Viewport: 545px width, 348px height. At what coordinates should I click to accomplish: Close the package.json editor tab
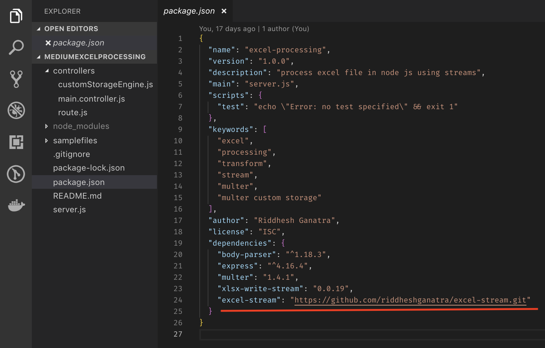224,11
